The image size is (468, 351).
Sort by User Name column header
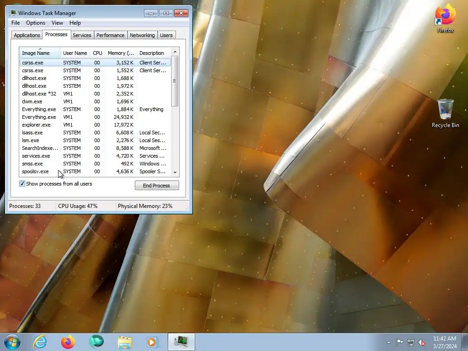75,53
